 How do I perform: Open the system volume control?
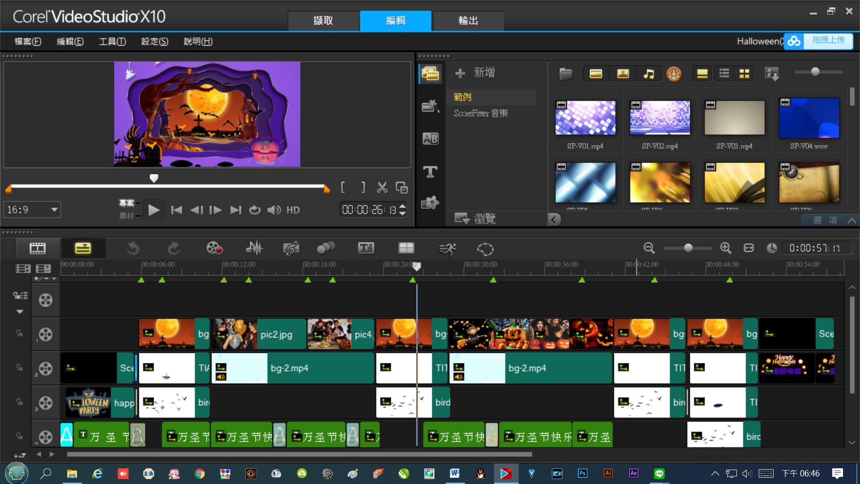click(274, 210)
